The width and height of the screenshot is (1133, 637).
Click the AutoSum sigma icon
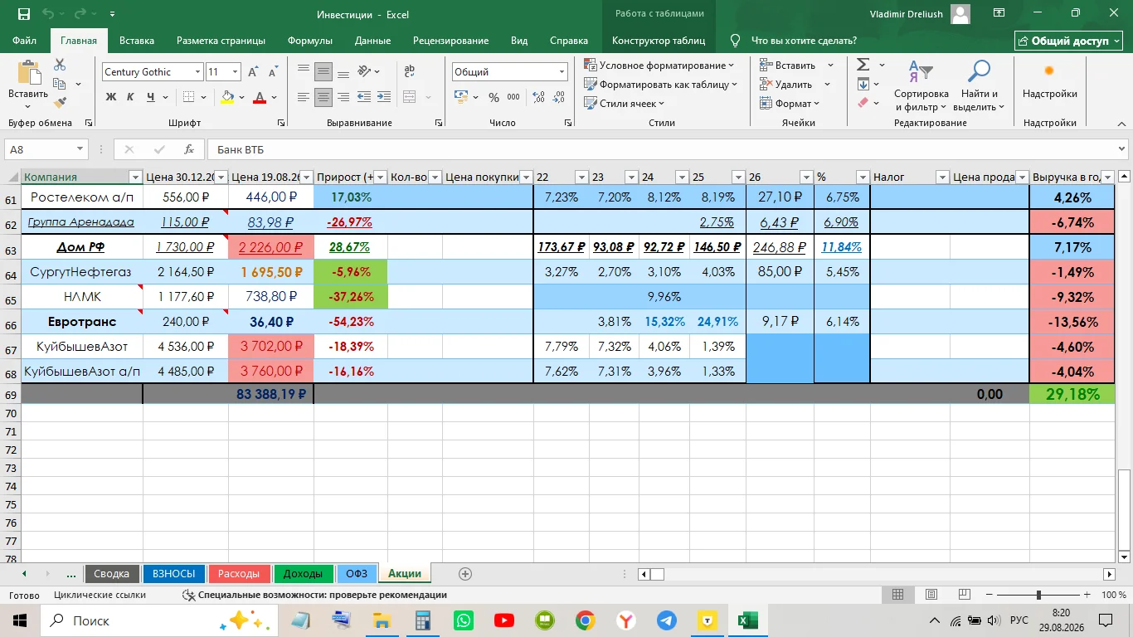863,65
